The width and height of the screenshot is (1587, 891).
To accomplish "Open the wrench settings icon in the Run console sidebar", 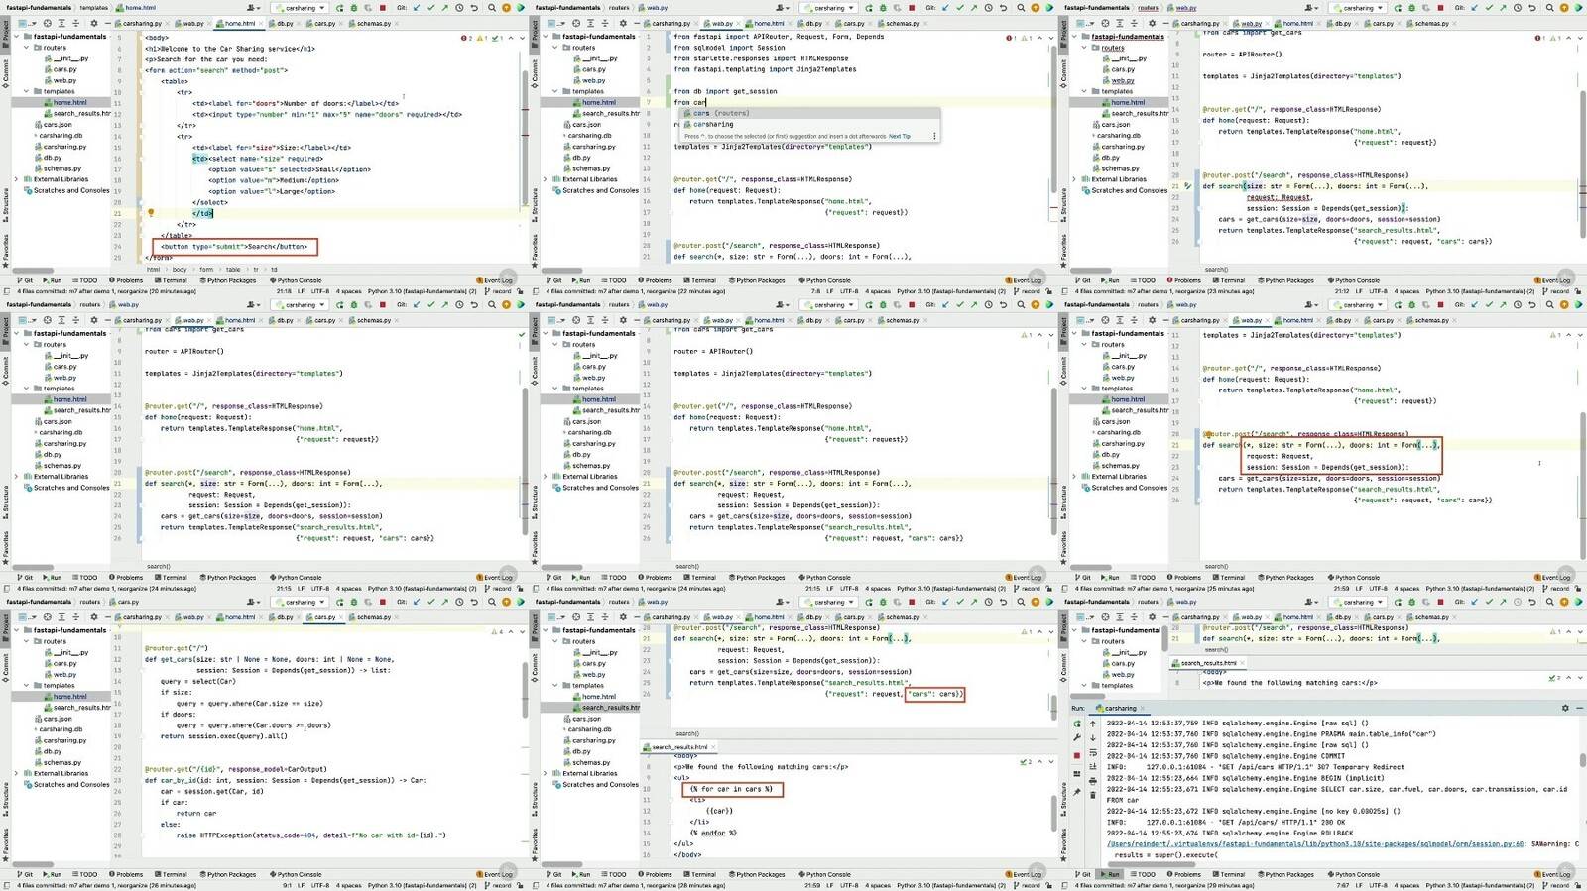I will coord(1077,738).
